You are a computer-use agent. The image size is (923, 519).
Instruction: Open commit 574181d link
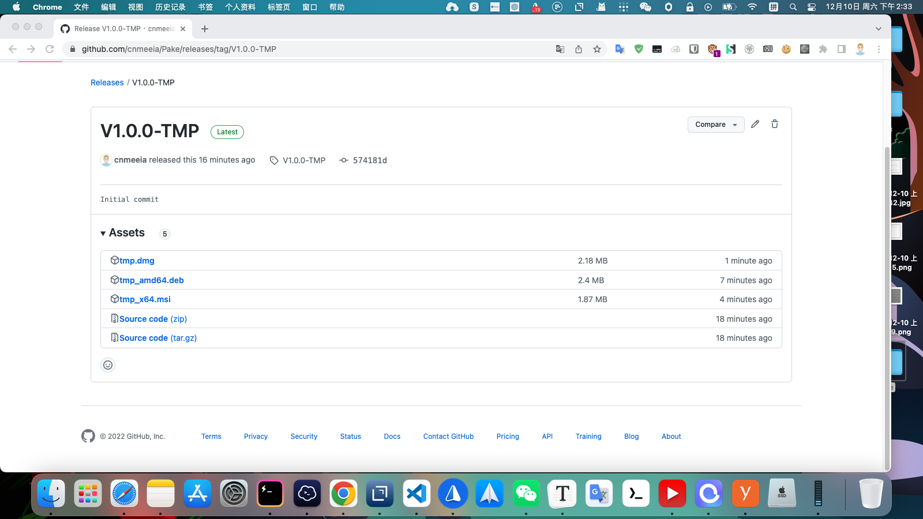370,160
